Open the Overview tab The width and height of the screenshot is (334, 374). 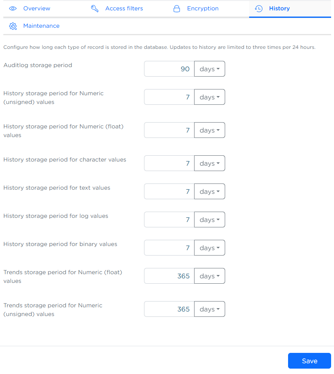pyautogui.click(x=36, y=8)
